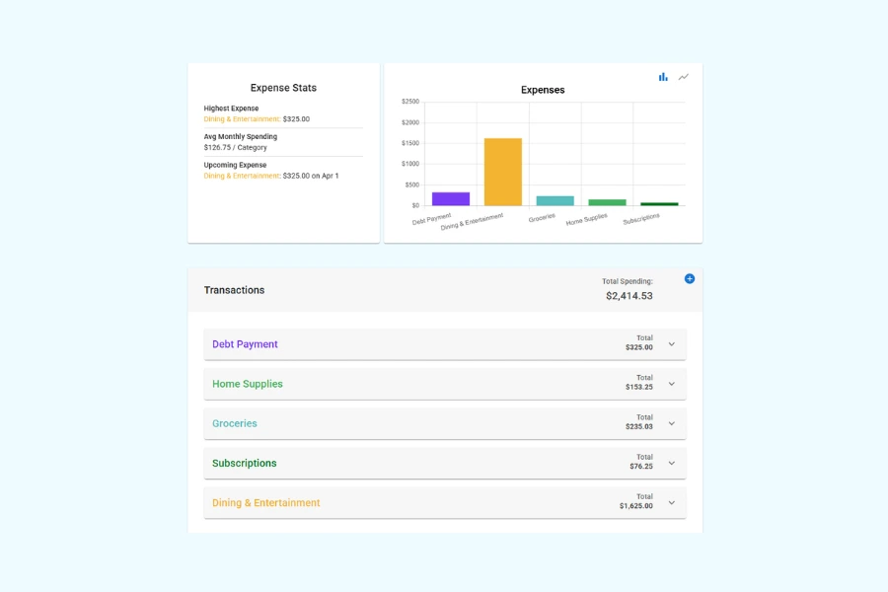
Task: Click the dark green Subscriptions bar
Action: pyautogui.click(x=659, y=204)
